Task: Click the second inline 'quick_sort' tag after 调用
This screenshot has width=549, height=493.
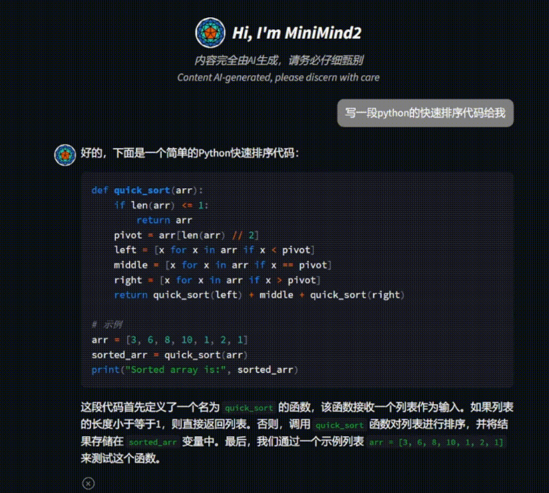Action: click(339, 425)
